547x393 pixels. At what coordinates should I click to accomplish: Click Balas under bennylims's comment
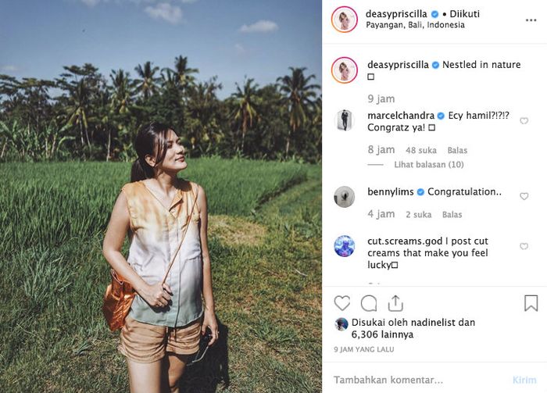[x=452, y=214]
